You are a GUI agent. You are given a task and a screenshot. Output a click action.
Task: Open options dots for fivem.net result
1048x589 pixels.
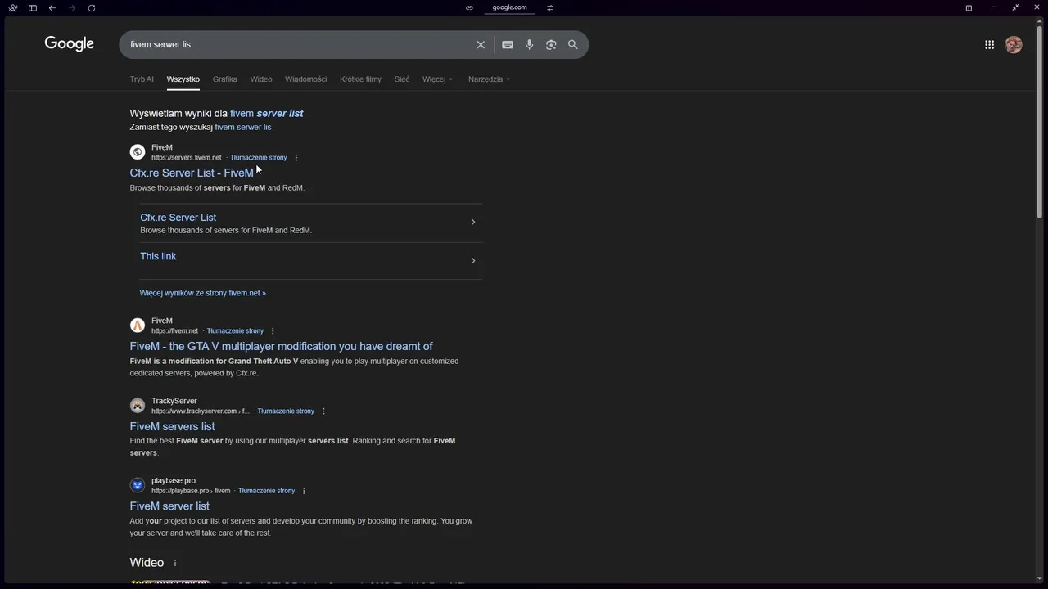pyautogui.click(x=273, y=331)
